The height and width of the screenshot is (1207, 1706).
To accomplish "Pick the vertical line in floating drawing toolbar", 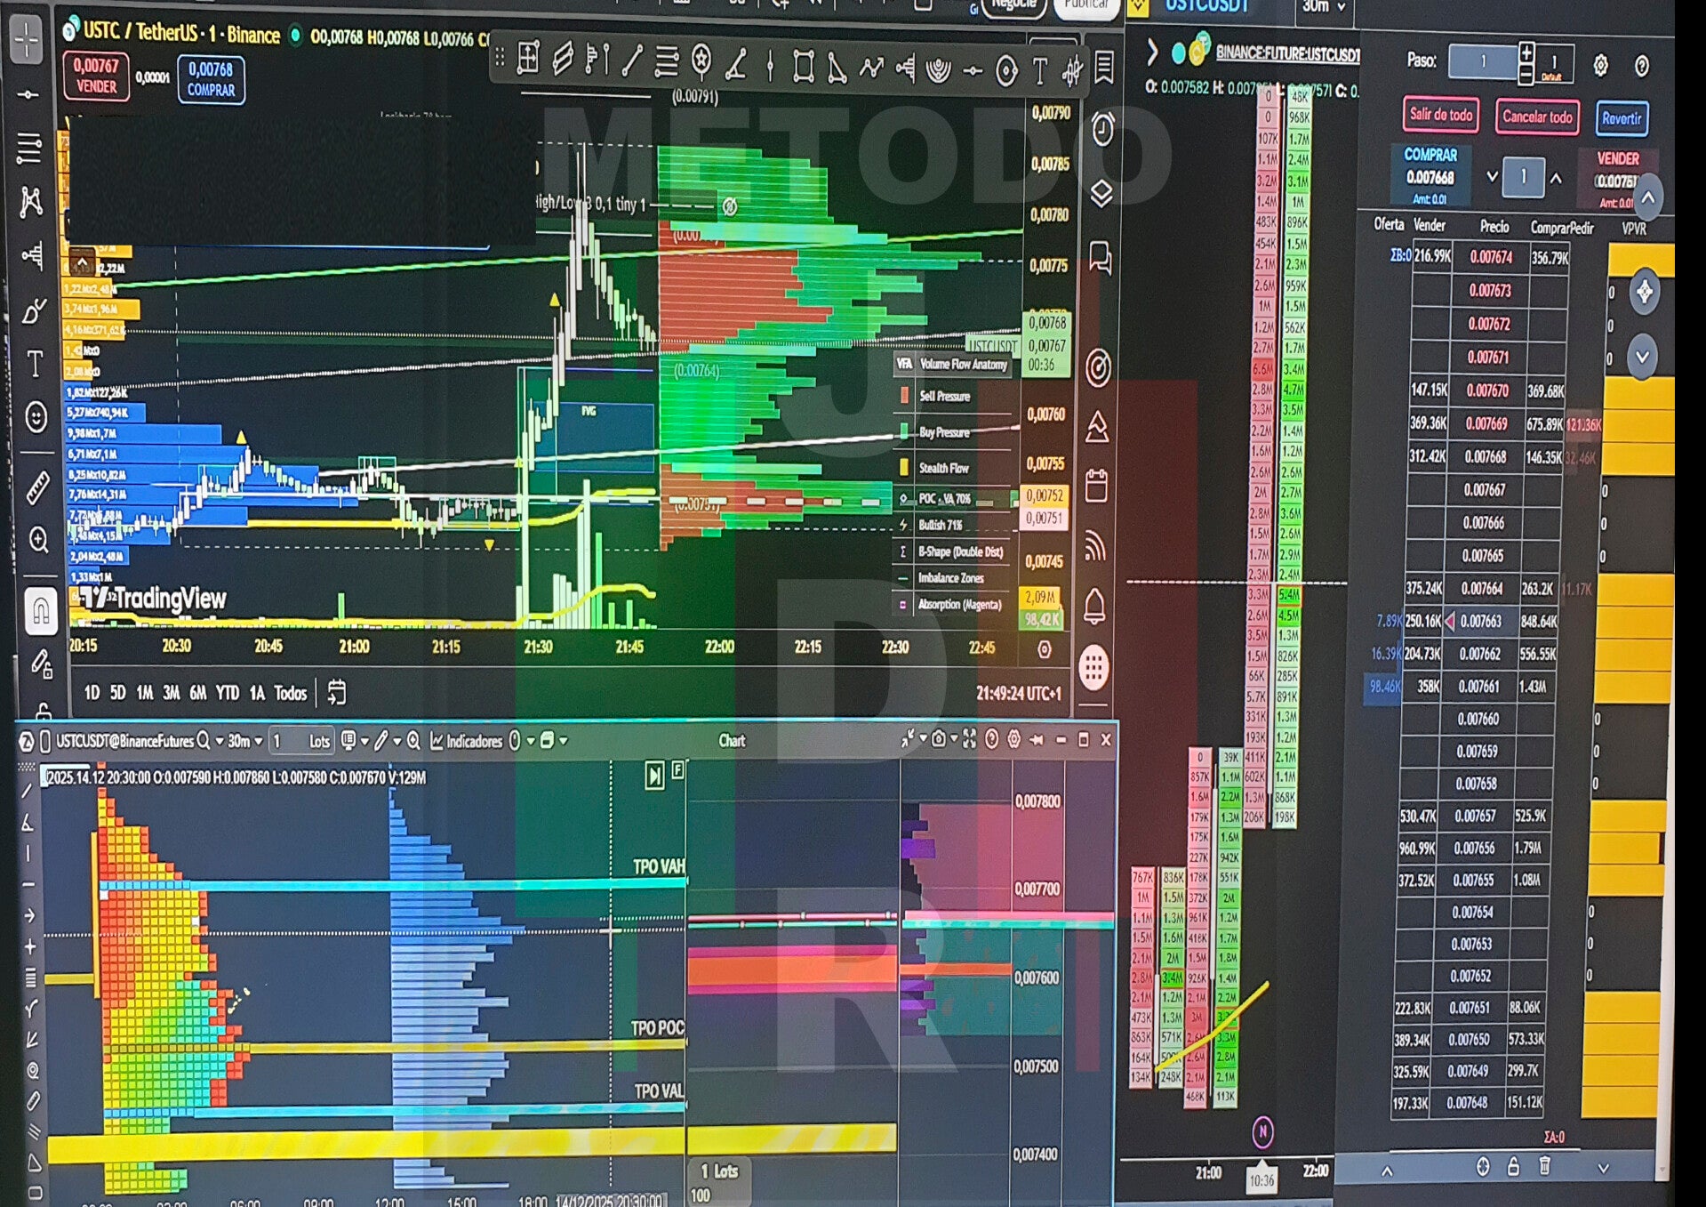I will pyautogui.click(x=770, y=65).
